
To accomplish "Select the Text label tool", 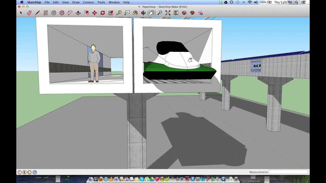I will 127,13.
